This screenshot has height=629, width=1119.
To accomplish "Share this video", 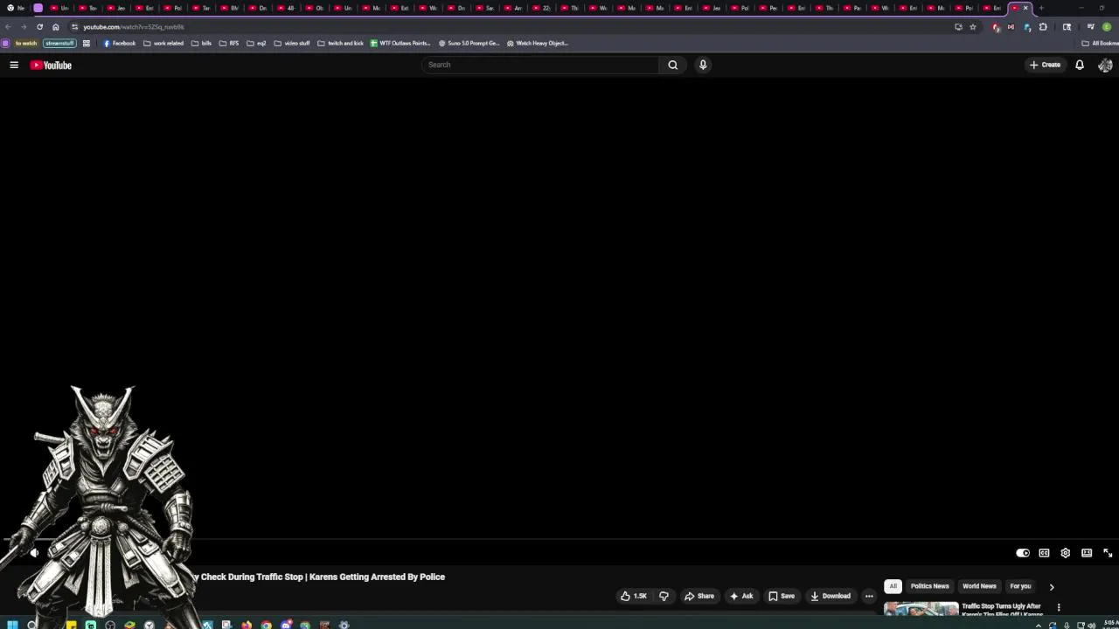I will click(x=699, y=596).
